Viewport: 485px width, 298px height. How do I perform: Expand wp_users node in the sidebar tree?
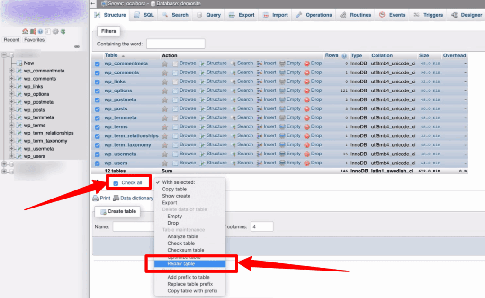pyautogui.click(x=11, y=156)
